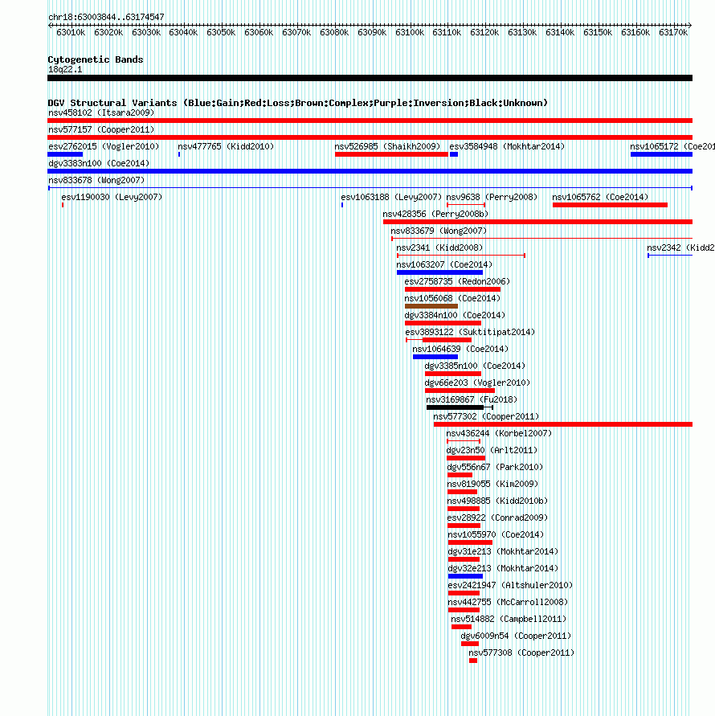This screenshot has width=715, height=716.
Task: Click the 63050k ruler tick label
Action: tap(221, 33)
